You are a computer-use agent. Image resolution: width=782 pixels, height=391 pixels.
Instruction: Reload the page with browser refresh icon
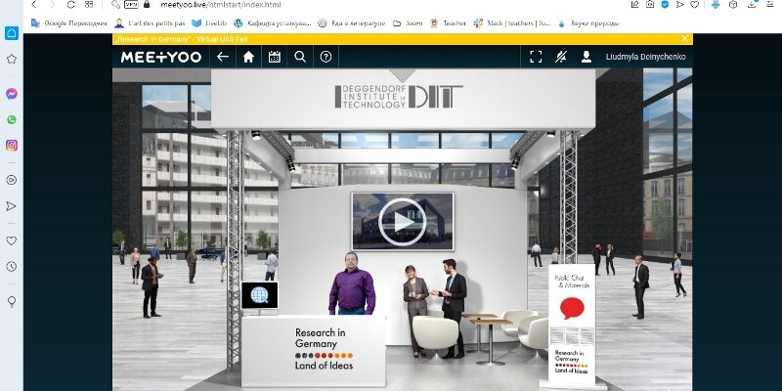[x=70, y=5]
